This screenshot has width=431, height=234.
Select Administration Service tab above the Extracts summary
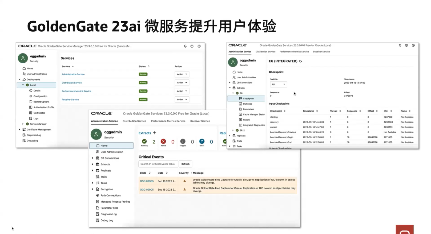(104, 121)
